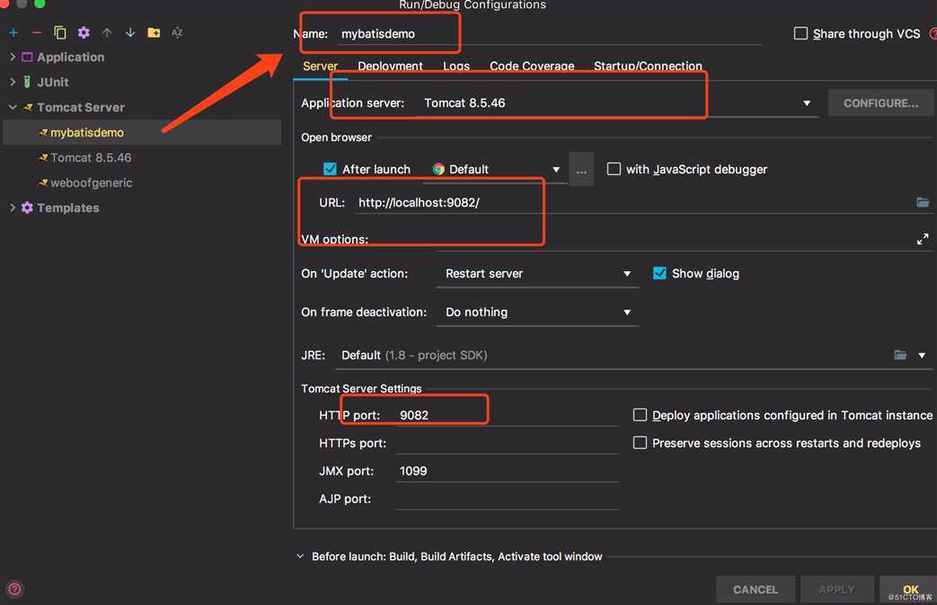The image size is (937, 605).
Task: Click the Templates gear icon
Action: (27, 208)
